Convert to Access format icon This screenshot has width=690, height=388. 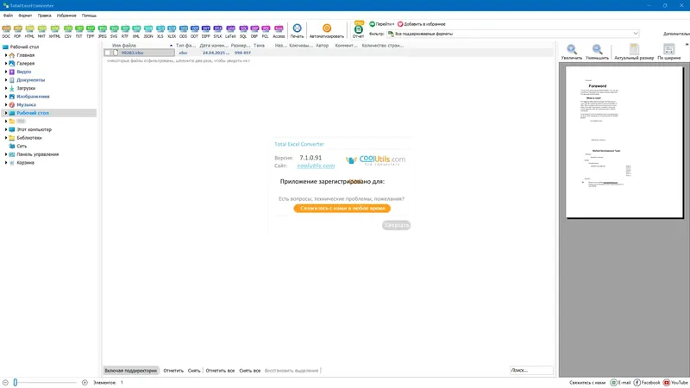click(279, 31)
